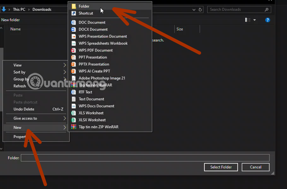
Task: Sort by the Name column header
Action: [x=15, y=29]
